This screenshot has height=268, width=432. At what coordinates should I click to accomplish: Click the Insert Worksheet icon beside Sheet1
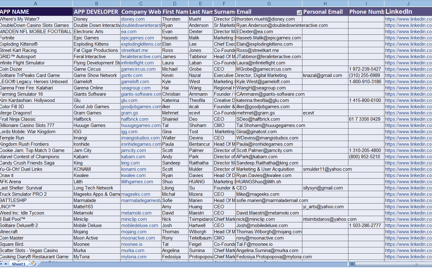33,264
